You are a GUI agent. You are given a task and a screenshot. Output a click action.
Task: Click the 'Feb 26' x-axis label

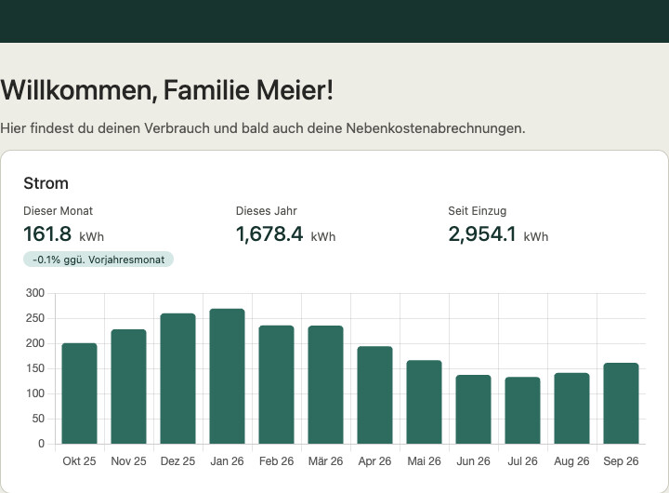click(277, 461)
